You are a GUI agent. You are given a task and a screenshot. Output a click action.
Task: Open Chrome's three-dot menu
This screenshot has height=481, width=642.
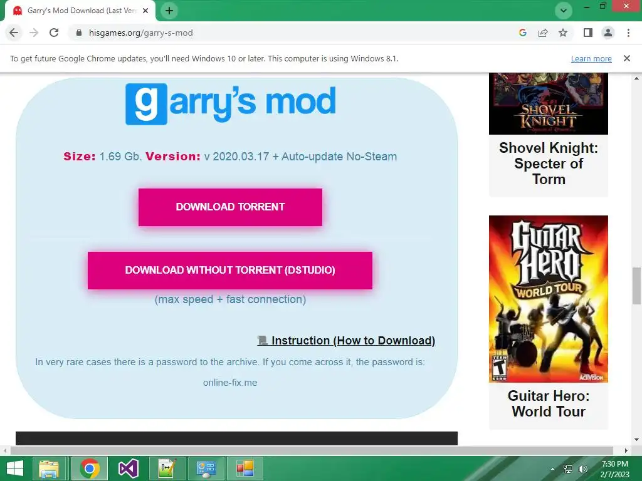628,33
